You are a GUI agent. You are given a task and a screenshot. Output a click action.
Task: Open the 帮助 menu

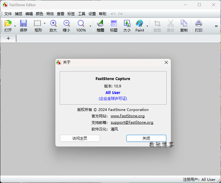click(x=103, y=14)
